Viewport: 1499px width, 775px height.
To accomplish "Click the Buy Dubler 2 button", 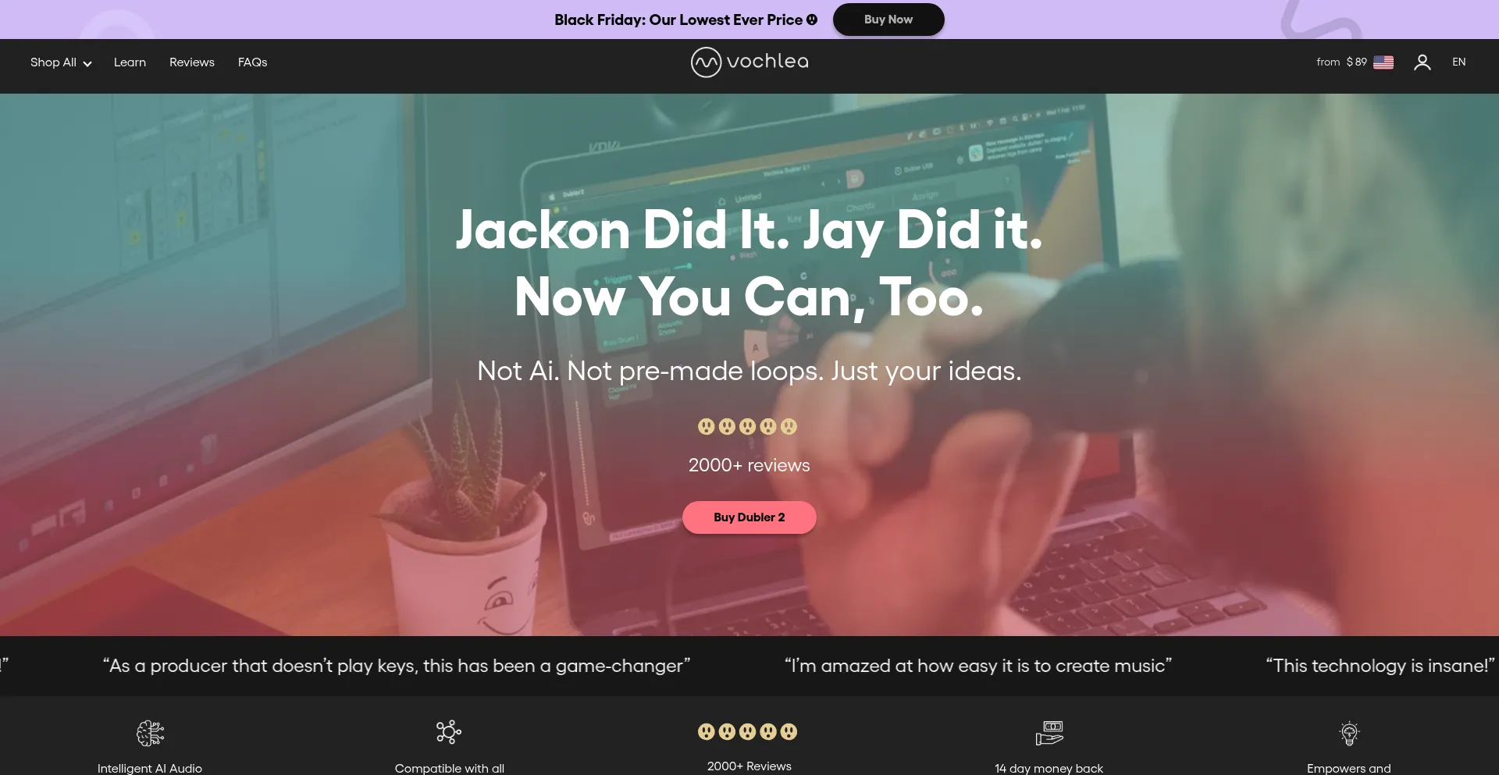I will point(749,517).
